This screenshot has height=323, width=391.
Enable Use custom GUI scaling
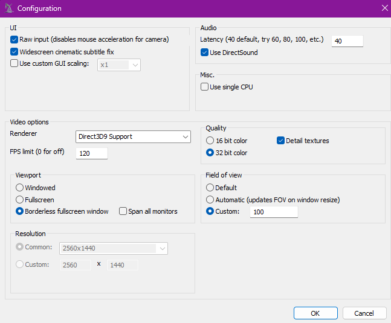(x=15, y=63)
